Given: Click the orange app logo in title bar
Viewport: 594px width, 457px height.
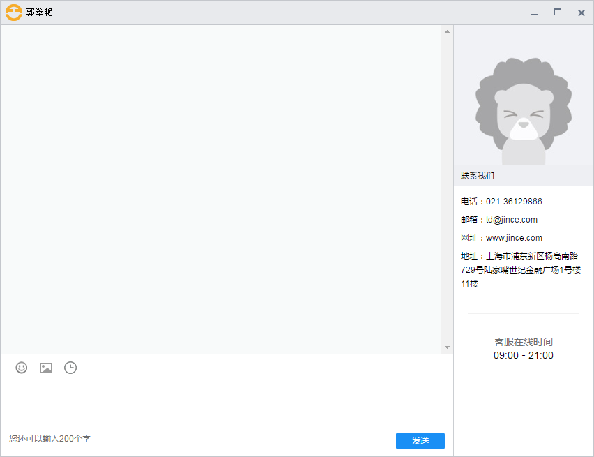Looking at the screenshot, I should [14, 13].
